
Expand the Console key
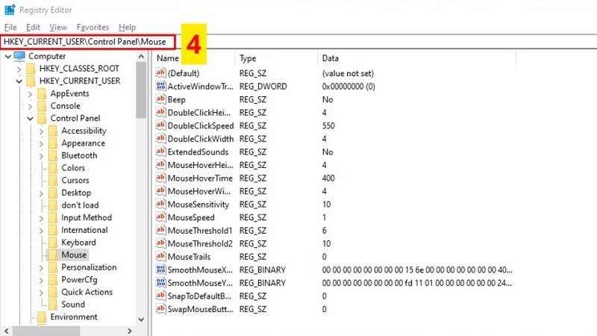[x=30, y=106]
